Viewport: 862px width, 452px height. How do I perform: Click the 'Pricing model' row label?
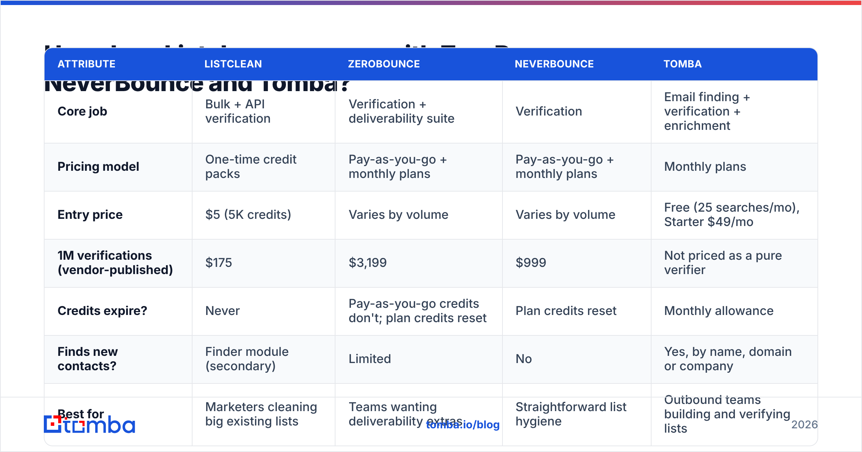[x=98, y=166]
